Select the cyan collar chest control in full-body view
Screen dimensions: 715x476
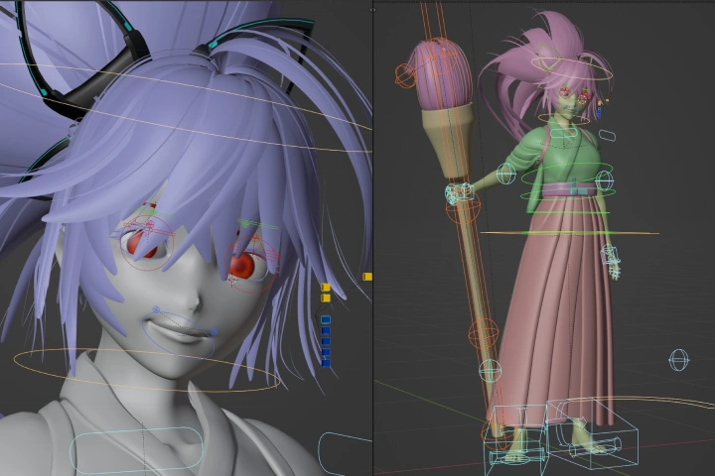563,133
